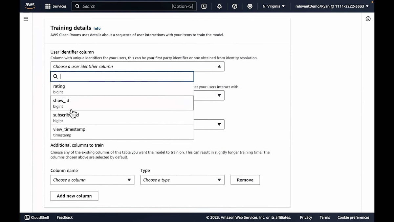Select the show_id column option
Screen dimensions: 394x222
click(122, 103)
